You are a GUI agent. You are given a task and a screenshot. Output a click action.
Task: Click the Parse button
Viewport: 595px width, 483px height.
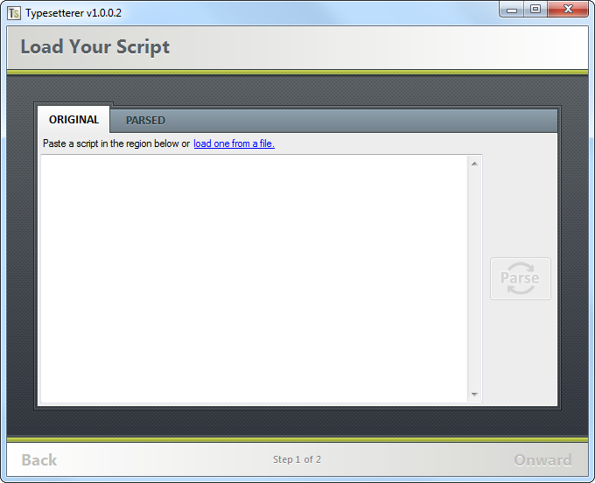pyautogui.click(x=521, y=278)
